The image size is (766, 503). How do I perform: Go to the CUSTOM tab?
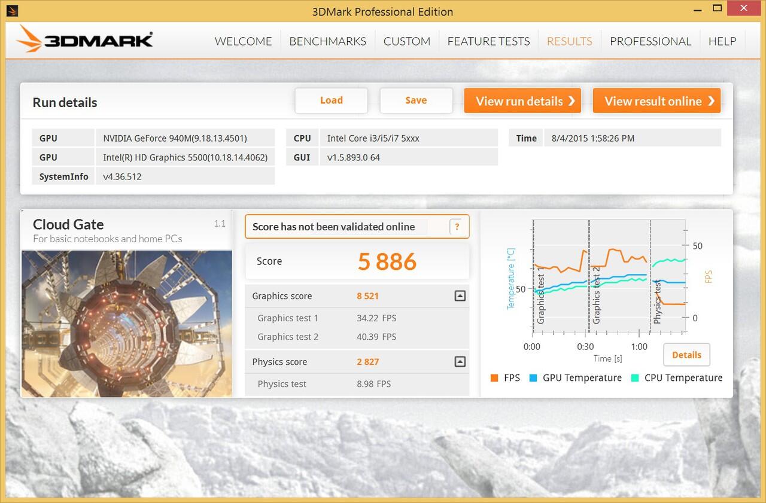[x=407, y=41]
